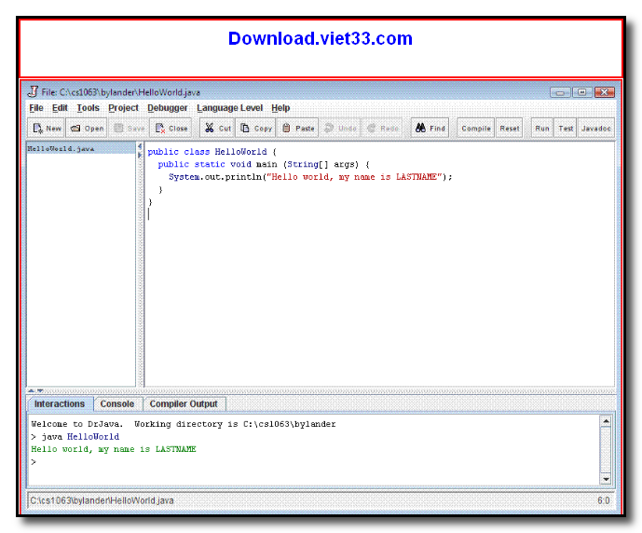Collapse the document list pane arrow
Image resolution: width=642 pixels, height=533 pixels.
(x=140, y=146)
